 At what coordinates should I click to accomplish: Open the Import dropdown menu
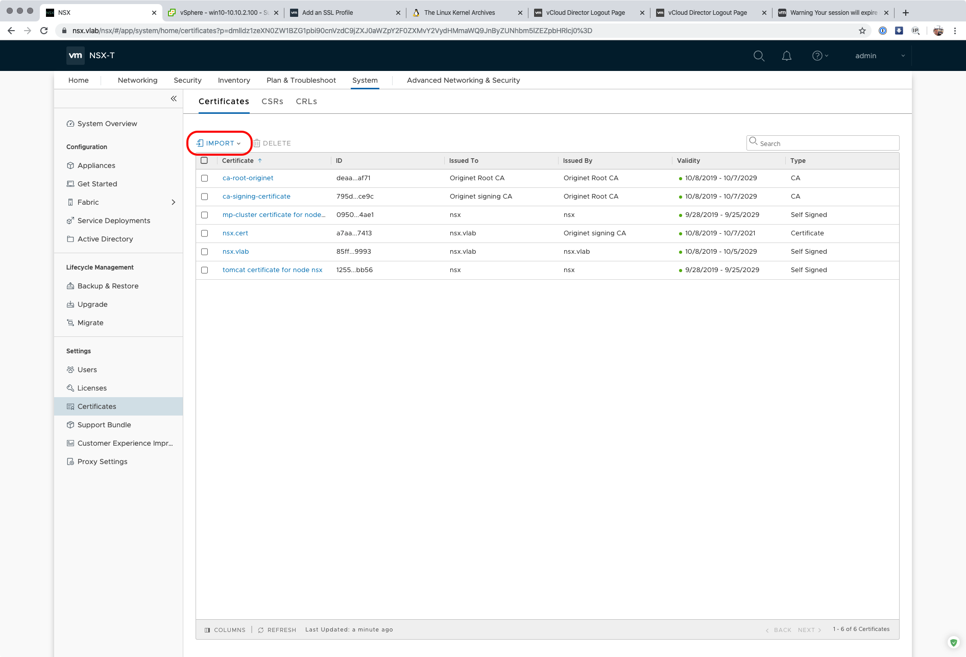tap(219, 143)
